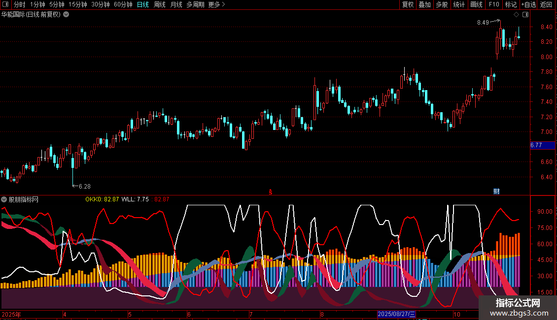This screenshot has width=557, height=320.
Task: Click the panel layout icon at top-left
Action: tap(5, 5)
